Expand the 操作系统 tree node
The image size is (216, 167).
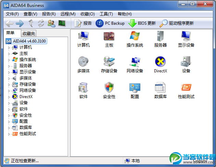click(9, 60)
